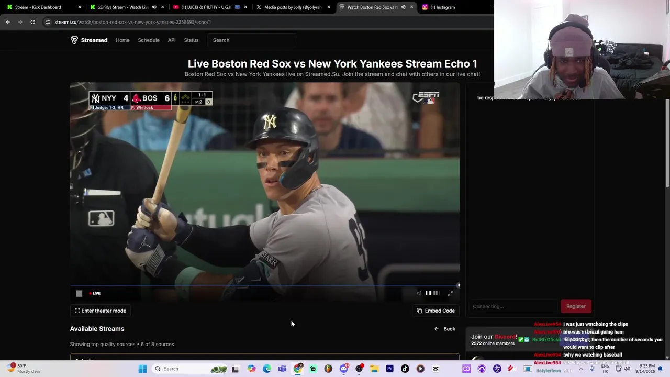Viewport: 670px width, 377px height.
Task: Close the LUCKI & F1LTHY tab
Action: coord(245,7)
